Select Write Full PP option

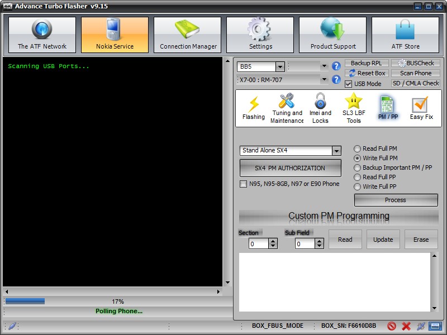pos(357,186)
